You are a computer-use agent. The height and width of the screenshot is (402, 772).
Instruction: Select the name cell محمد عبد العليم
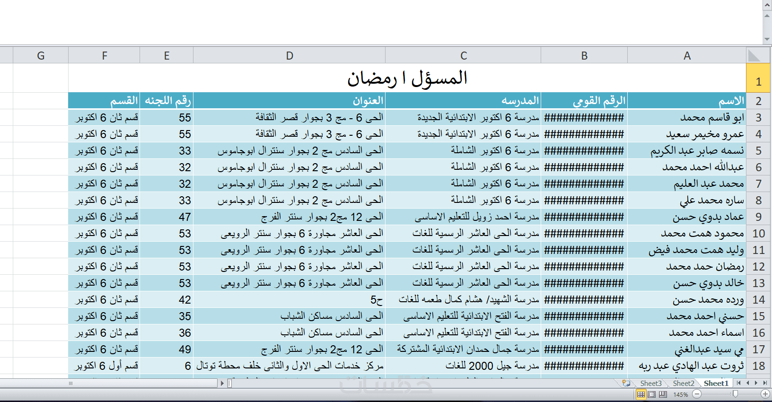point(687,184)
